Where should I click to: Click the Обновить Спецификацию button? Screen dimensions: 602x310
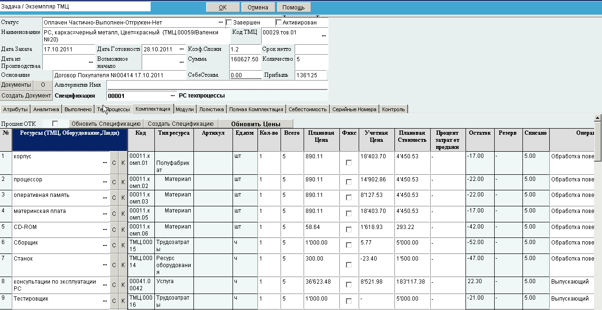tap(105, 123)
